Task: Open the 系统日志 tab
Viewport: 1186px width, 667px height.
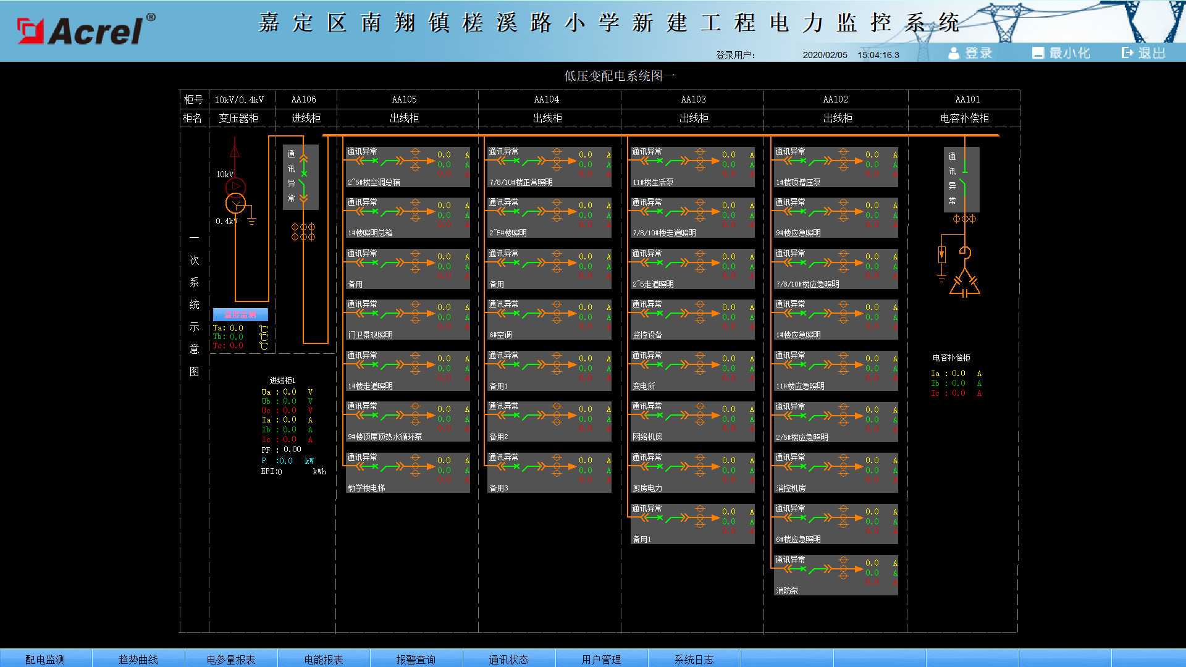Action: (694, 659)
